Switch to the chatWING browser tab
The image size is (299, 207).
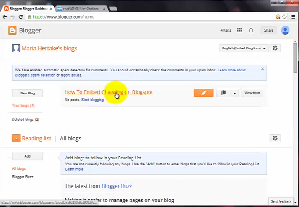81,9
